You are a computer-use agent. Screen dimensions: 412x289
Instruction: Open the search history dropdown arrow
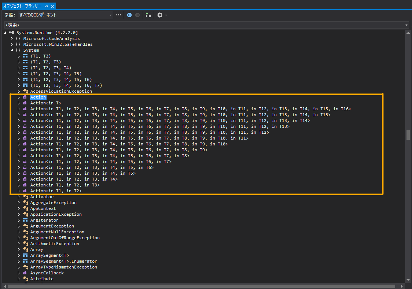click(407, 25)
